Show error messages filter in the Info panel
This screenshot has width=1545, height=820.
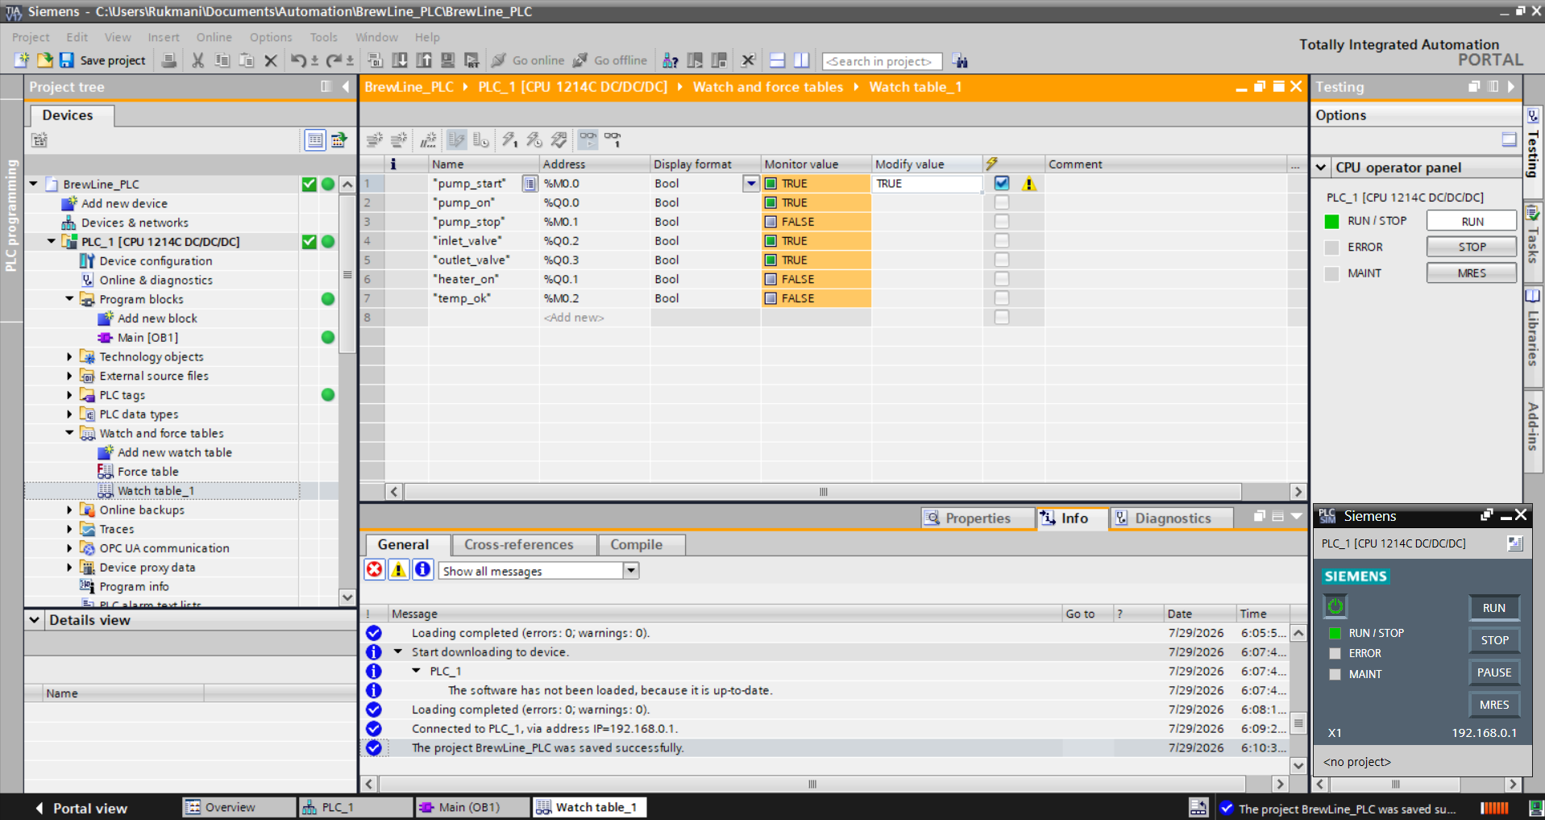point(375,570)
